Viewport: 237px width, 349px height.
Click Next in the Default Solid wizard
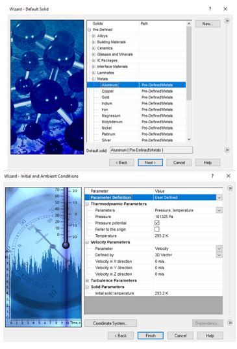(x=151, y=163)
